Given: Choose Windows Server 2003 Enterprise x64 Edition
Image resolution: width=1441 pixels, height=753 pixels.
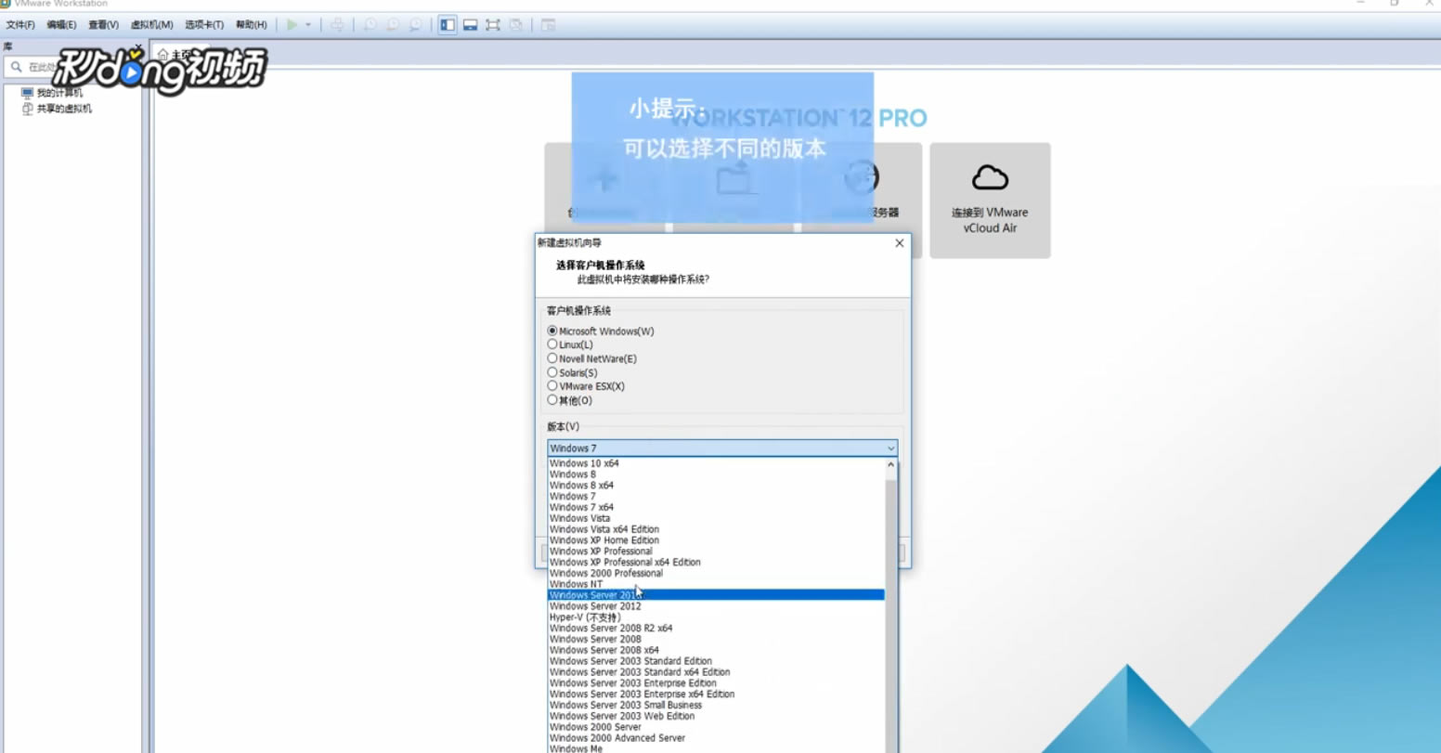Looking at the screenshot, I should [x=716, y=695].
